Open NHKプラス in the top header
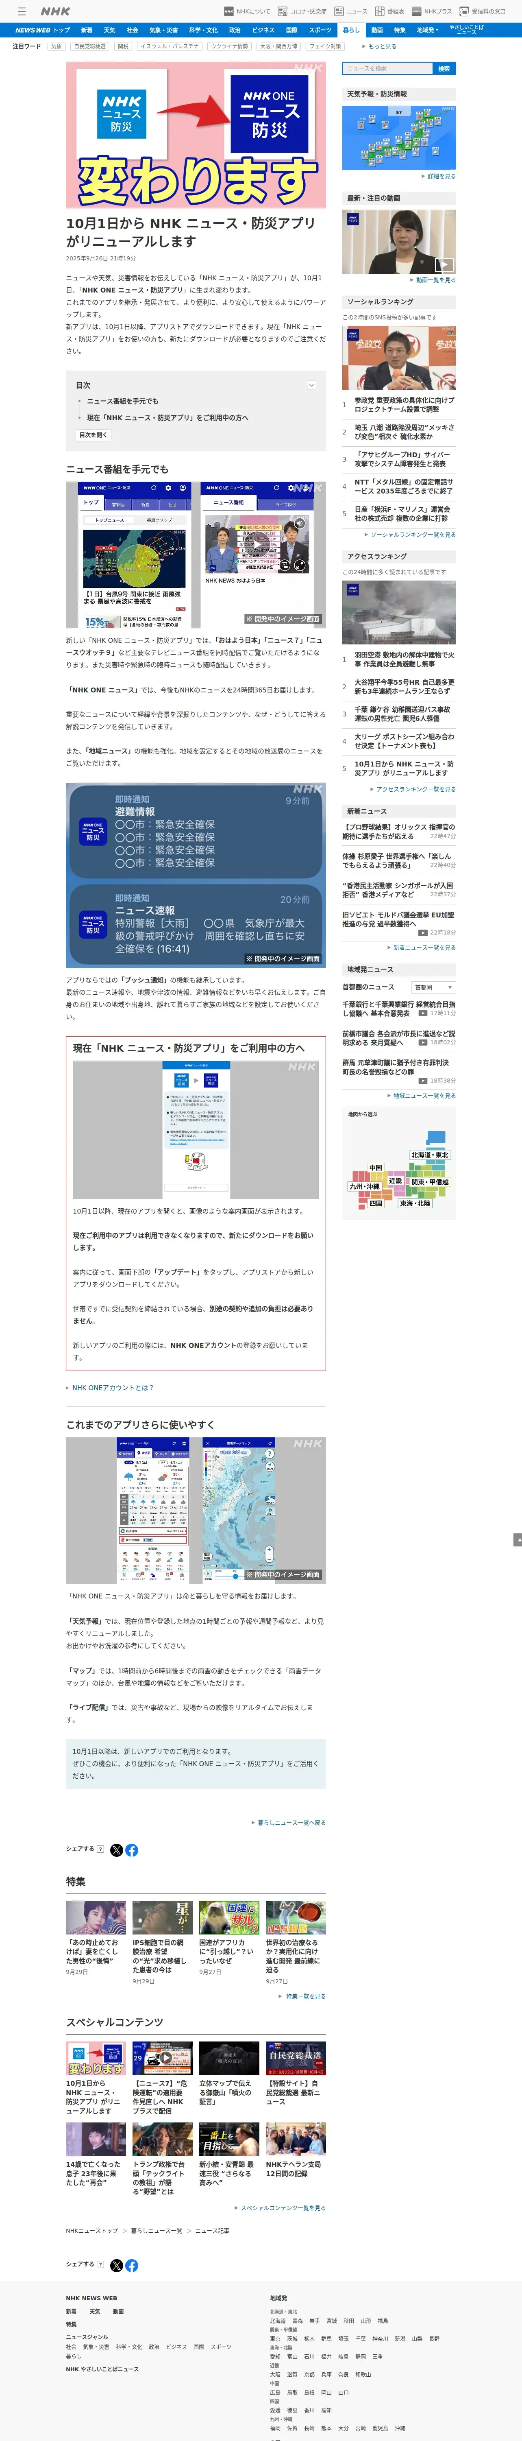The width and height of the screenshot is (522, 2441). pyautogui.click(x=432, y=11)
